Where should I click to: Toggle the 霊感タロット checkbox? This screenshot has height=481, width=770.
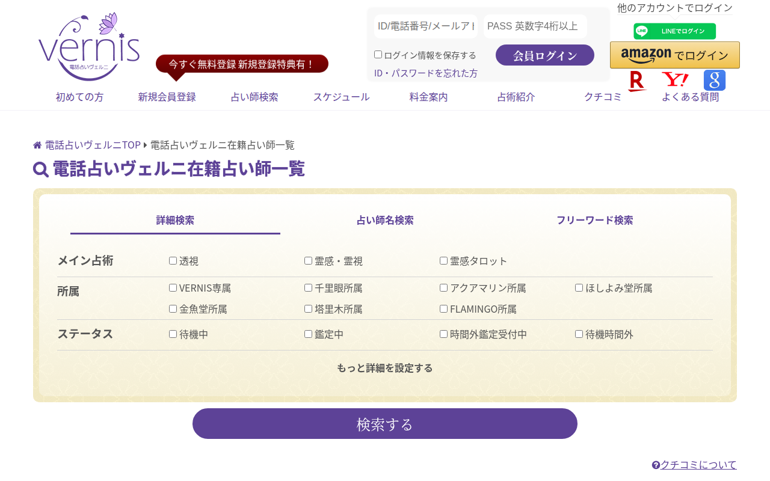tap(443, 260)
